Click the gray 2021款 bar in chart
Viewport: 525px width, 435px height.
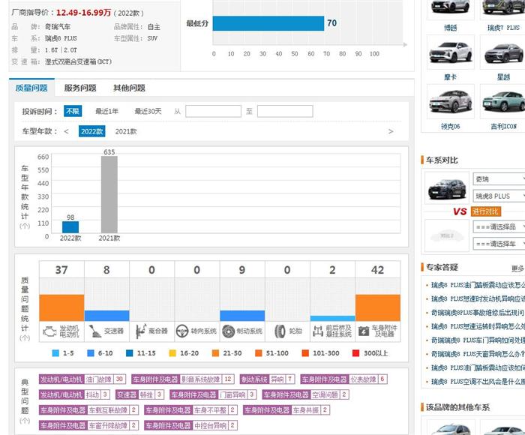pyautogui.click(x=109, y=194)
